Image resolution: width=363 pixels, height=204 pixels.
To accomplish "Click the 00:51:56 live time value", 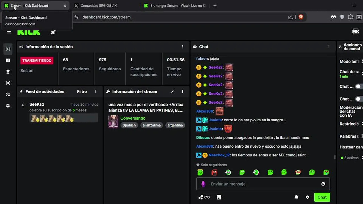I will [x=176, y=60].
